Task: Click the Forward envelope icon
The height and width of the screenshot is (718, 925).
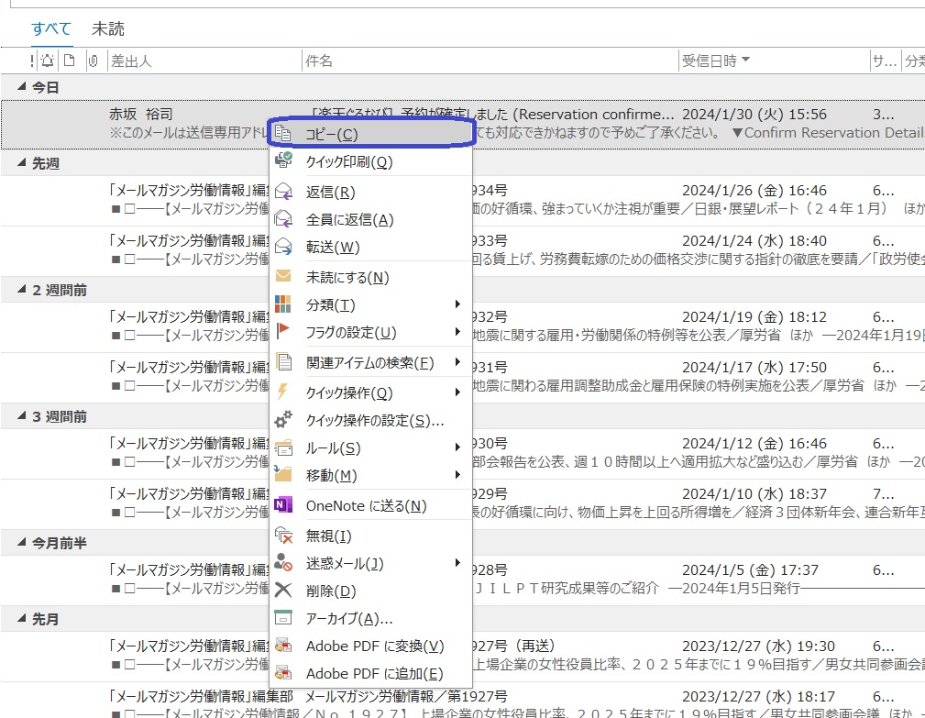Action: (284, 247)
